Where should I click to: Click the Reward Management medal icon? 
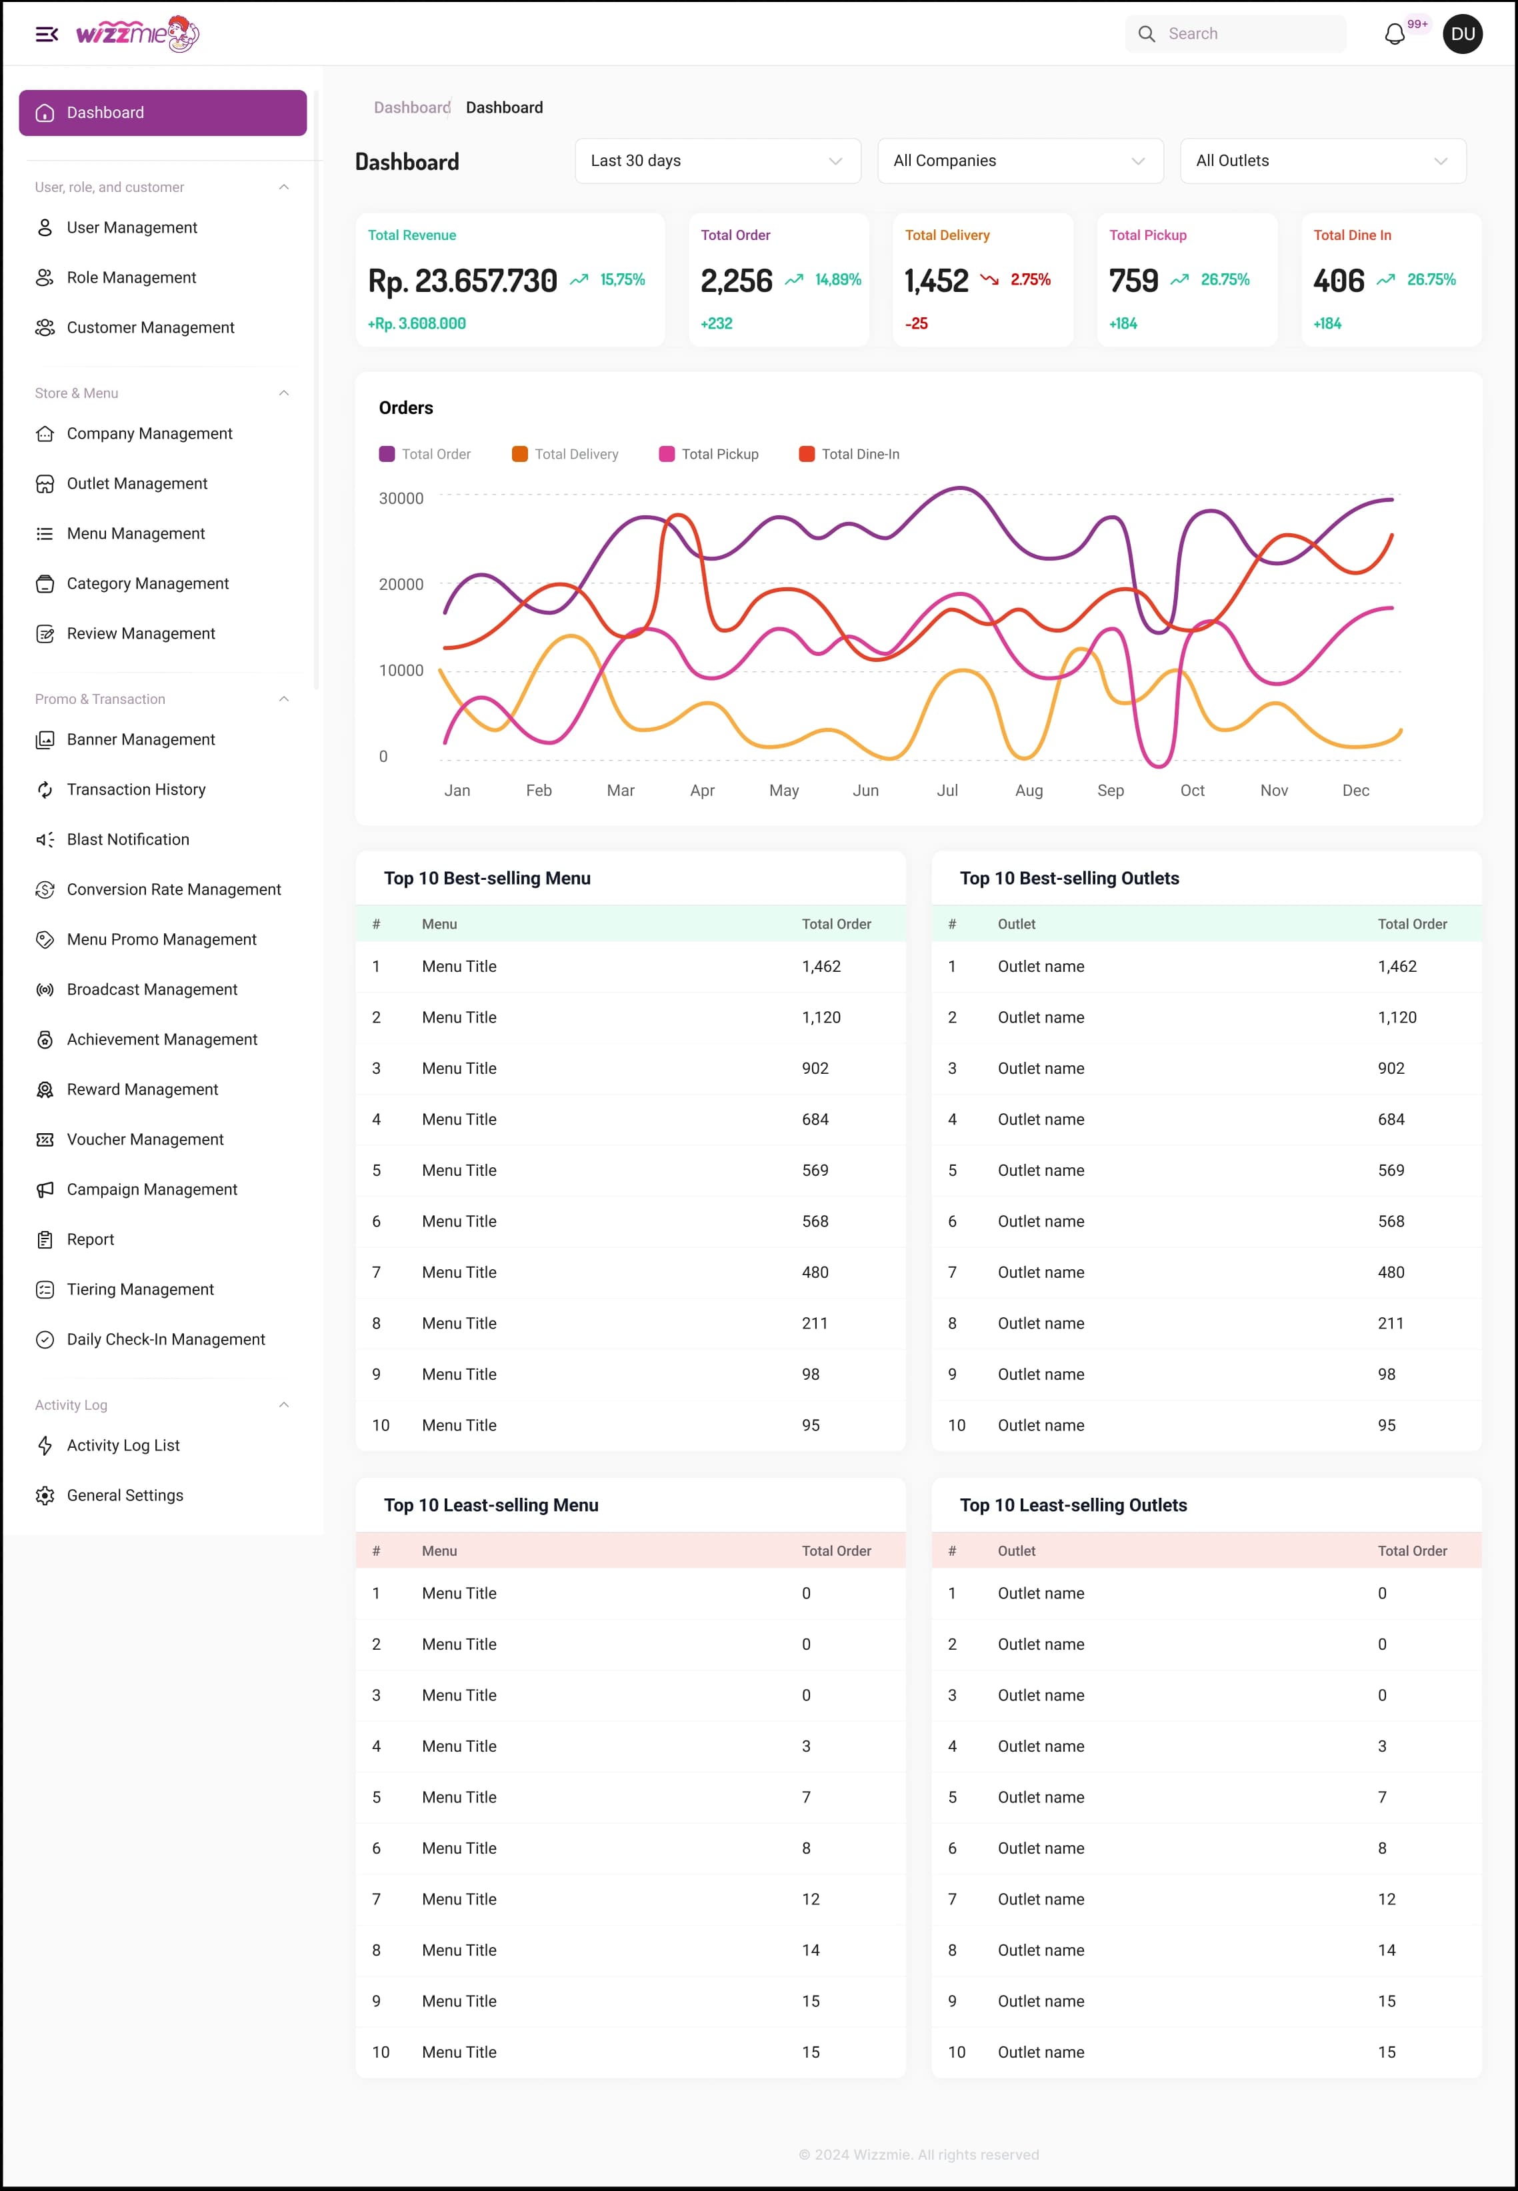point(45,1089)
